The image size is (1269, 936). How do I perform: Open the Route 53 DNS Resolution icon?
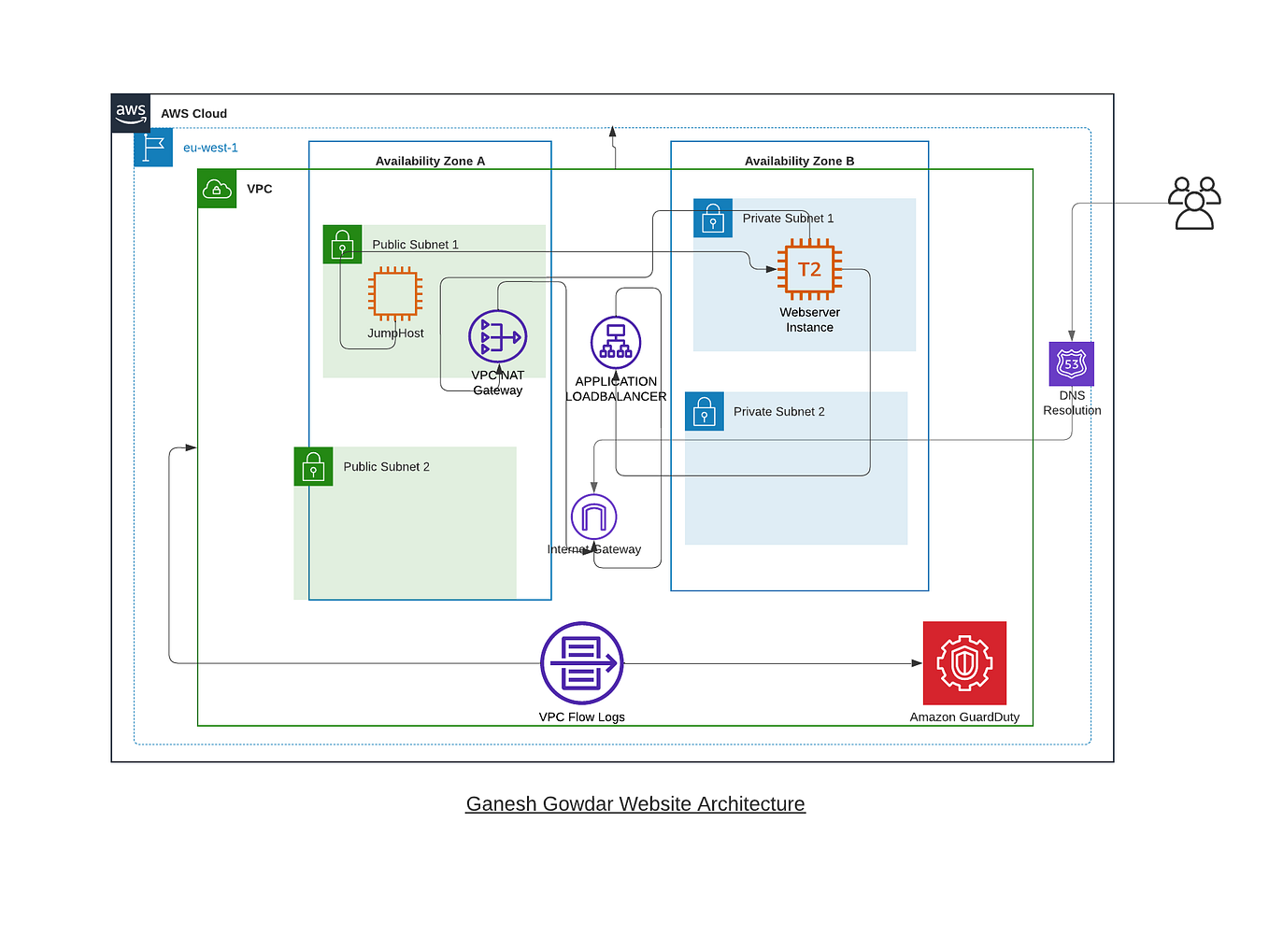[1071, 364]
